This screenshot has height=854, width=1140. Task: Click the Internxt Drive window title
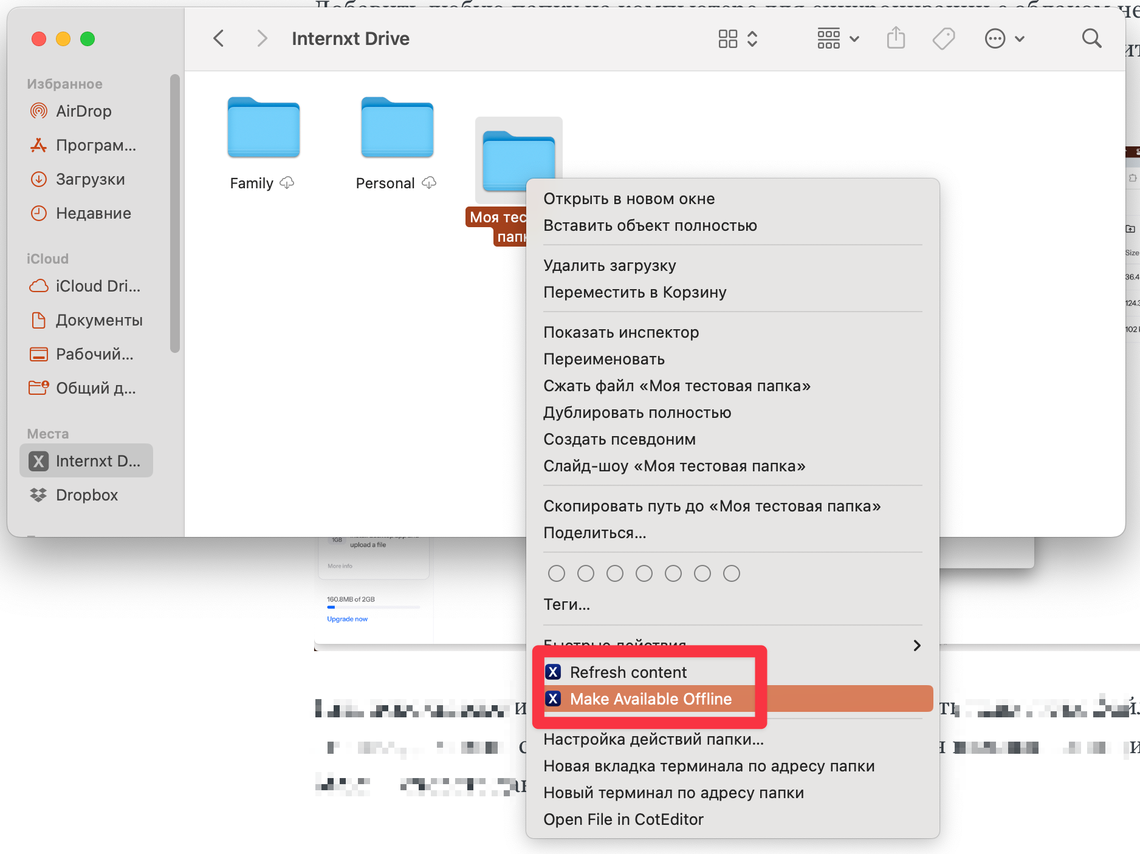click(x=351, y=38)
